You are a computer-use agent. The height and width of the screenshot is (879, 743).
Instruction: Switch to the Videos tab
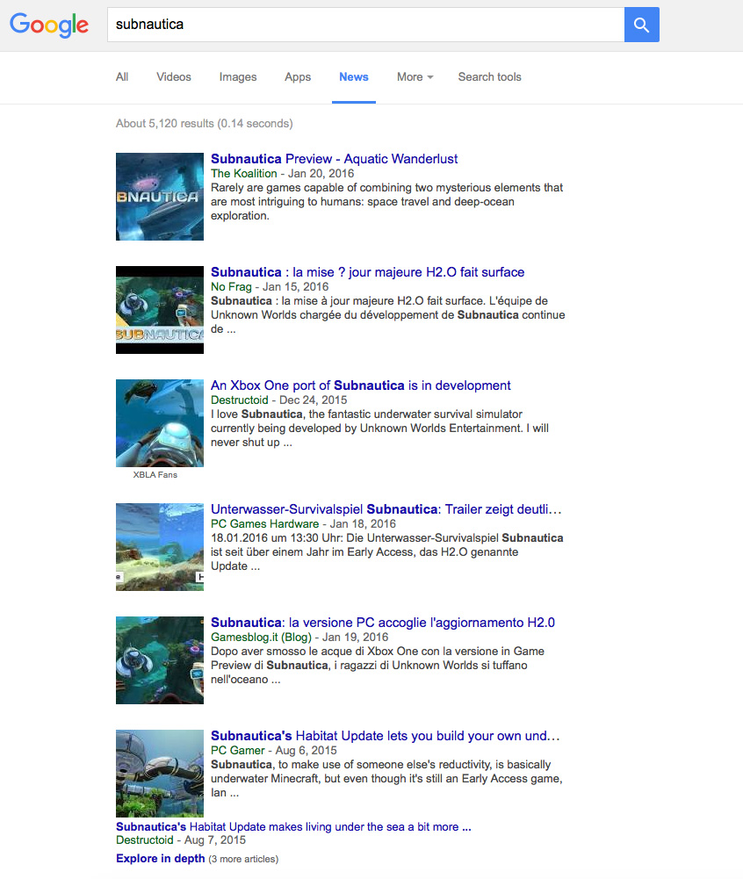pos(174,76)
